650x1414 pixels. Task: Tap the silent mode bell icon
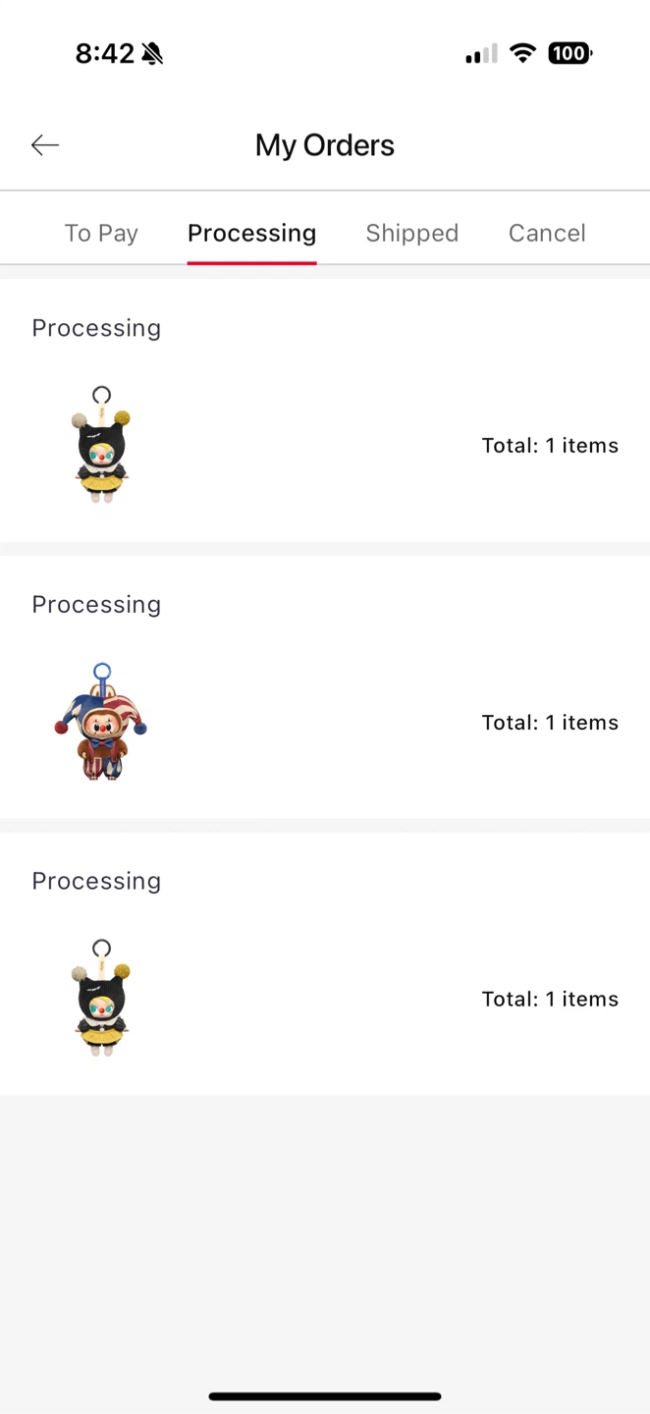pyautogui.click(x=152, y=54)
